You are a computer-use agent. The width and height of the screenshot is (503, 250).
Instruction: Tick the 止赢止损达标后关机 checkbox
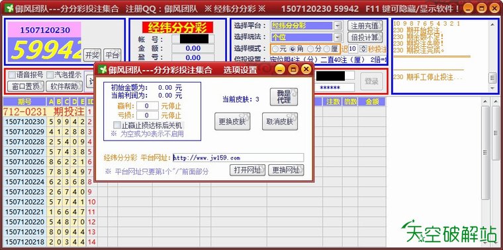pyautogui.click(x=117, y=125)
